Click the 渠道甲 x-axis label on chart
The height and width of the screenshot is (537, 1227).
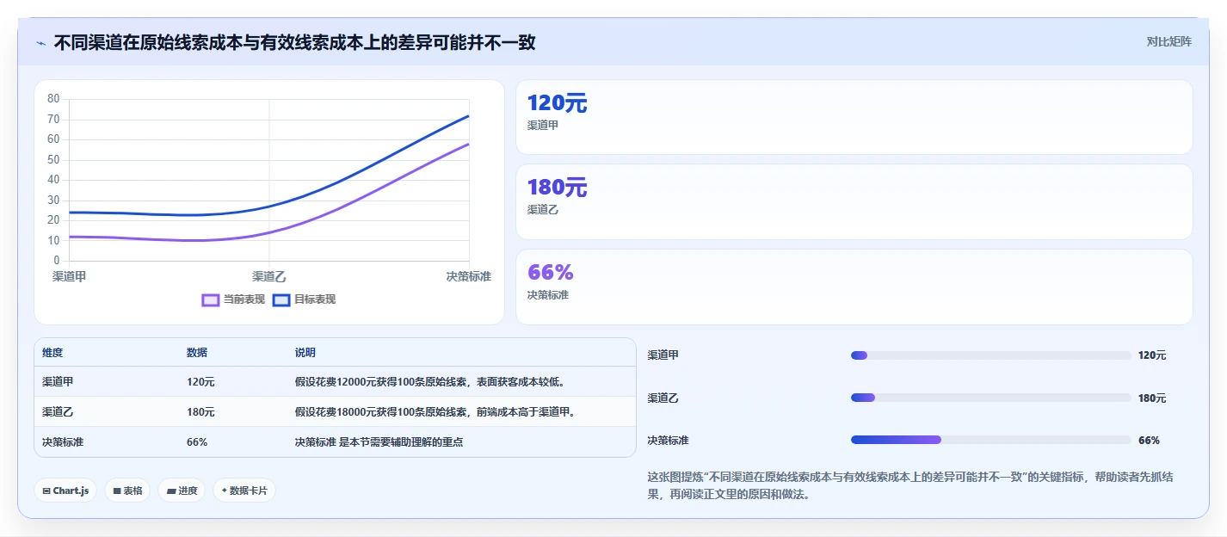click(69, 276)
